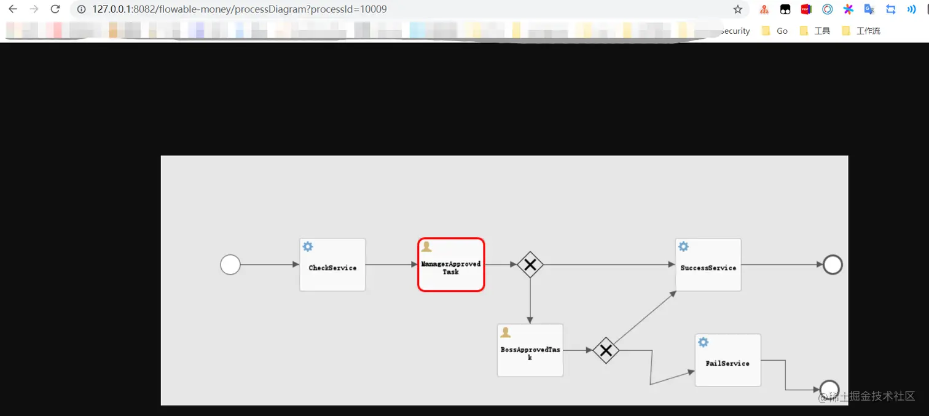Screen dimensions: 929x416
Task: View site information icon in address bar
Action: pyautogui.click(x=81, y=9)
